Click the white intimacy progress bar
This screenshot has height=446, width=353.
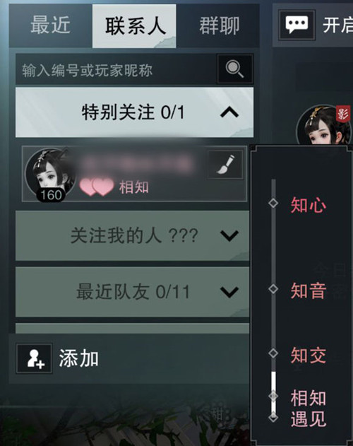273,394
